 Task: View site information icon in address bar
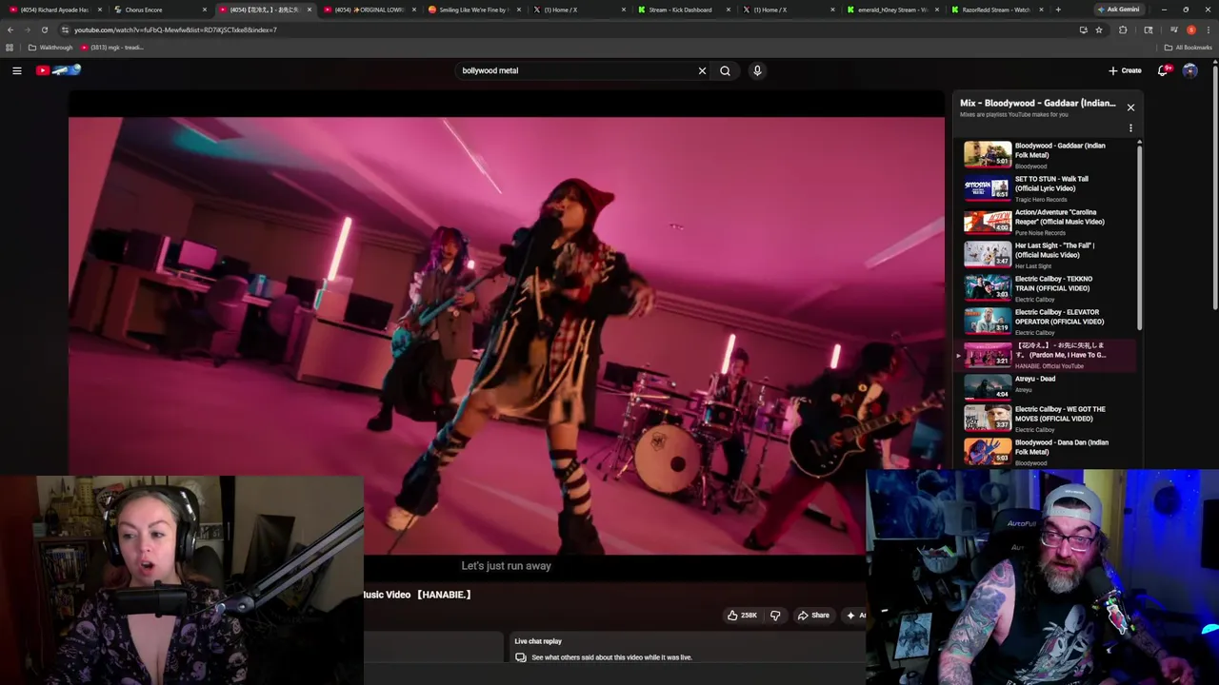(x=65, y=29)
